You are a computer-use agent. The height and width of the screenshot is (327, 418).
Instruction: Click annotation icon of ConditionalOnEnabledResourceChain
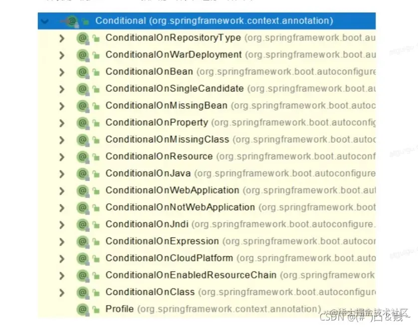[x=83, y=276]
